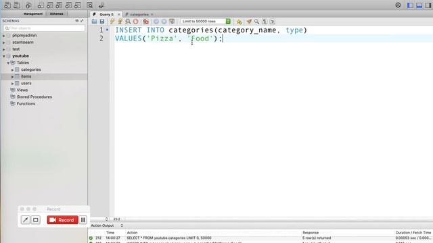Screen dimensions: 433x243
Task: Expand the test schema
Action: pos(4,49)
